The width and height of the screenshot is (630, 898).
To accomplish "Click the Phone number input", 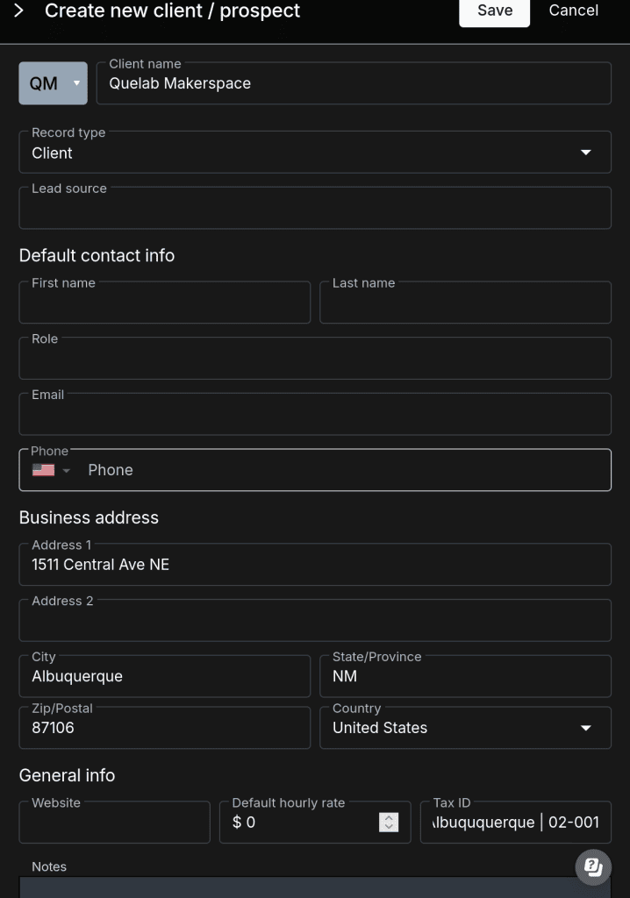I will pos(344,470).
